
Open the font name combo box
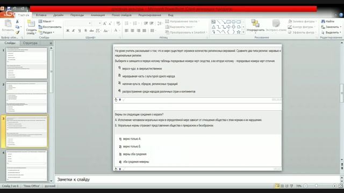78,24
